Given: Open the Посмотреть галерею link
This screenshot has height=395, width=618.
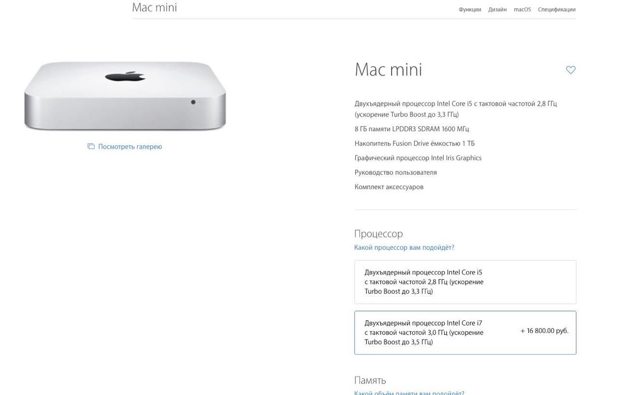Looking at the screenshot, I should [130, 147].
